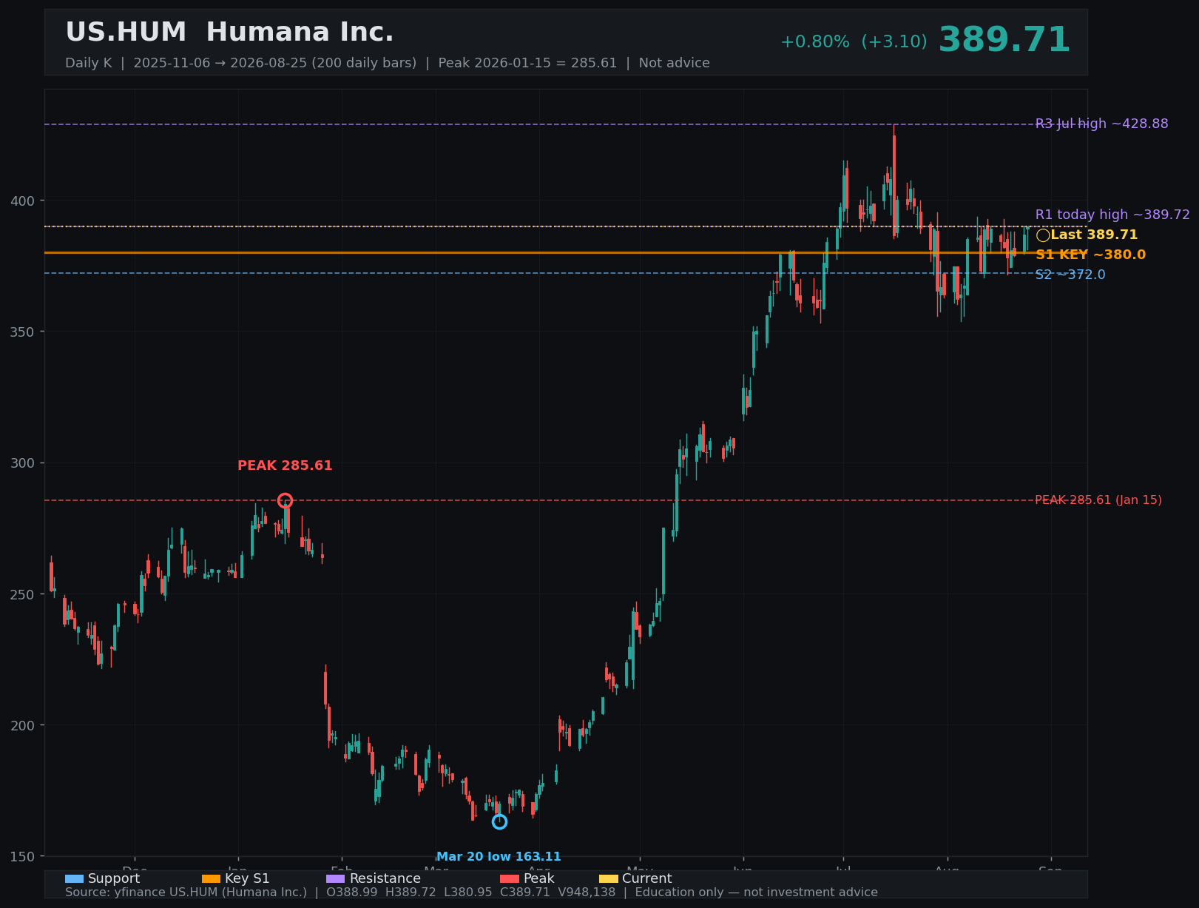1199x908 pixels.
Task: Click the 'US.HUM Humana Inc.' title
Action: (x=229, y=33)
